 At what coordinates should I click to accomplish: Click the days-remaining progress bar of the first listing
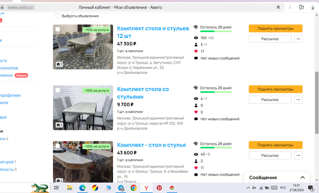[x=216, y=31]
